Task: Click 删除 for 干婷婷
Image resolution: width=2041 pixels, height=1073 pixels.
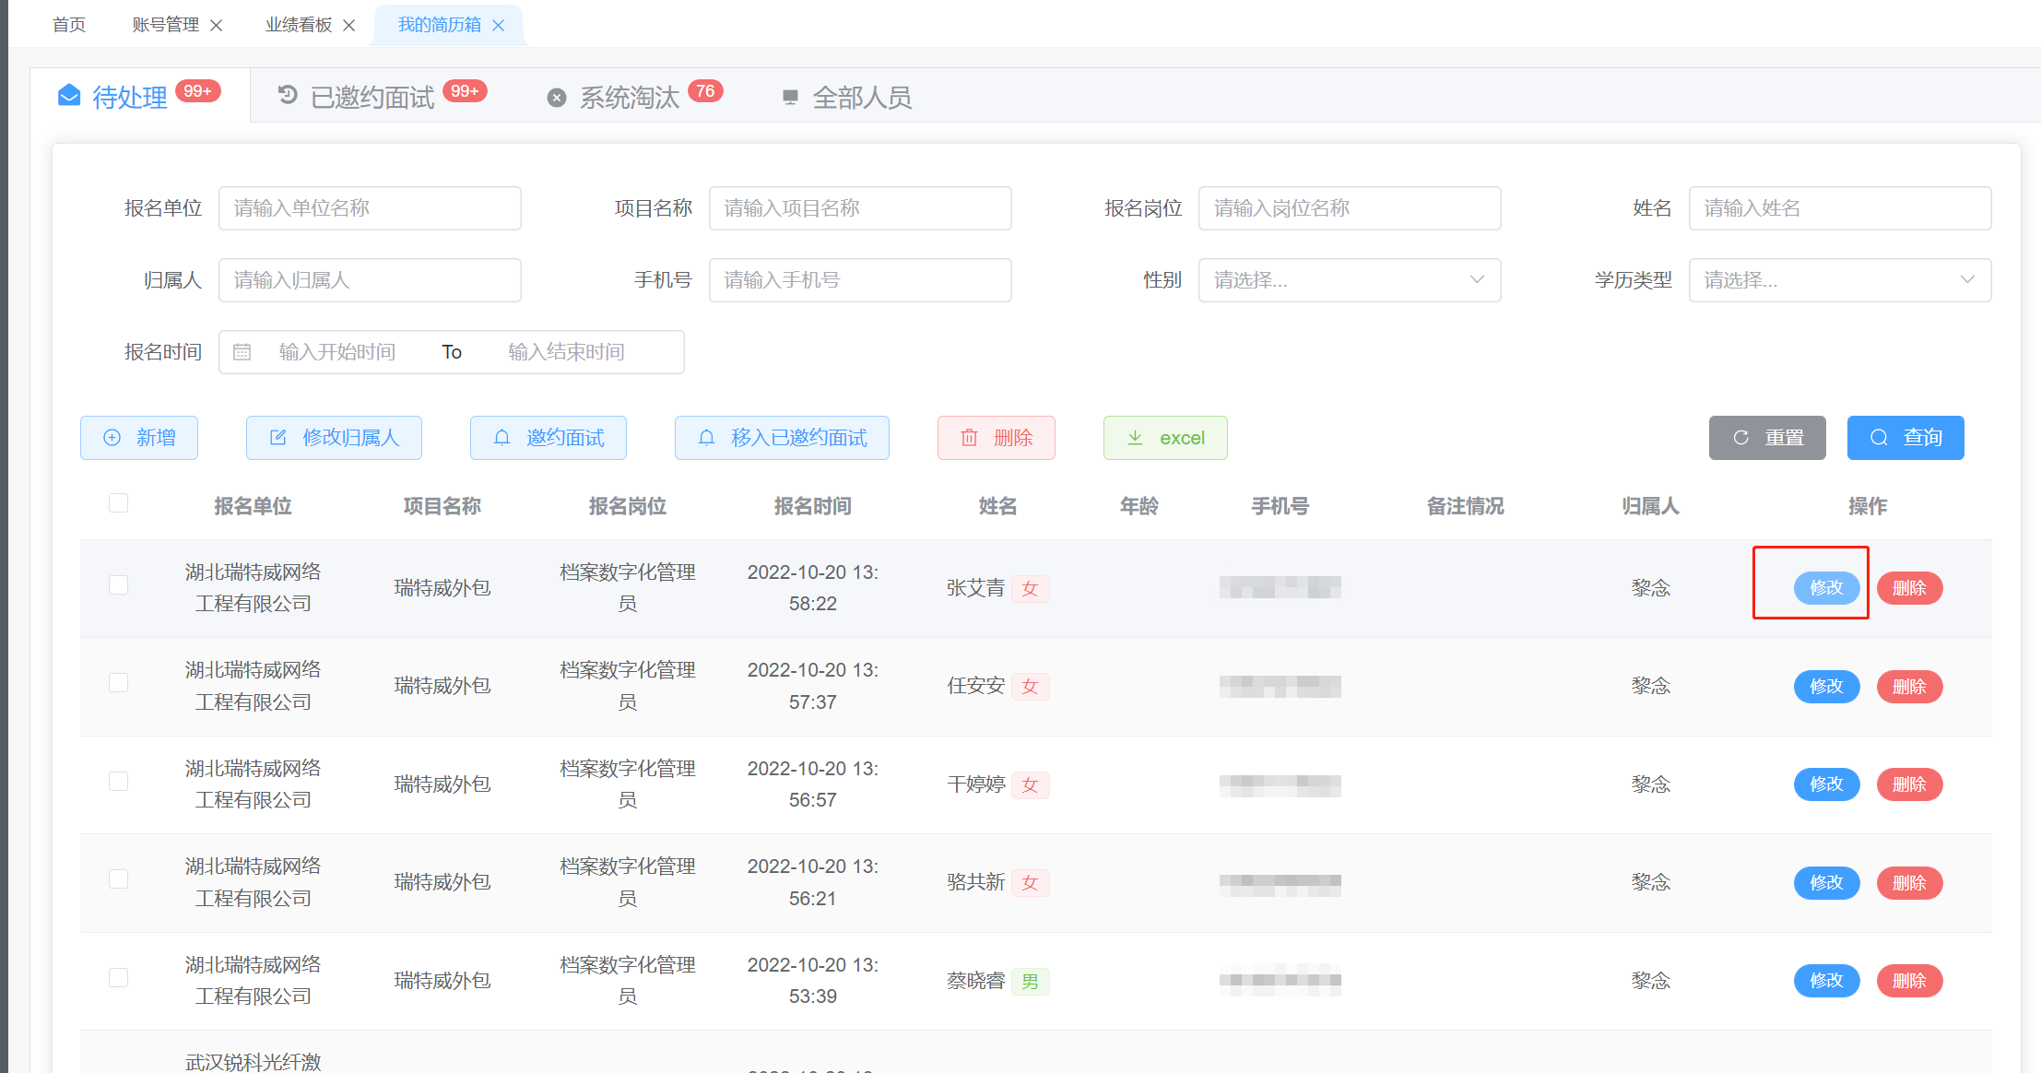Action: [x=1909, y=784]
